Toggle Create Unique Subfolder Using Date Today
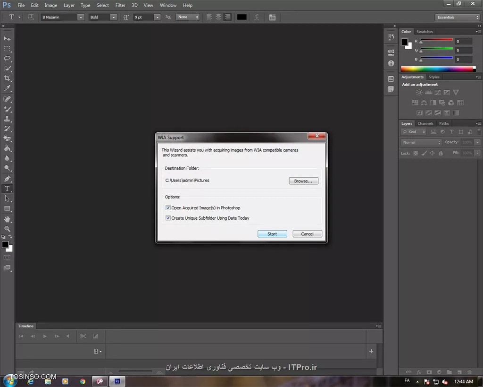Image resolution: width=483 pixels, height=387 pixels. [168, 218]
